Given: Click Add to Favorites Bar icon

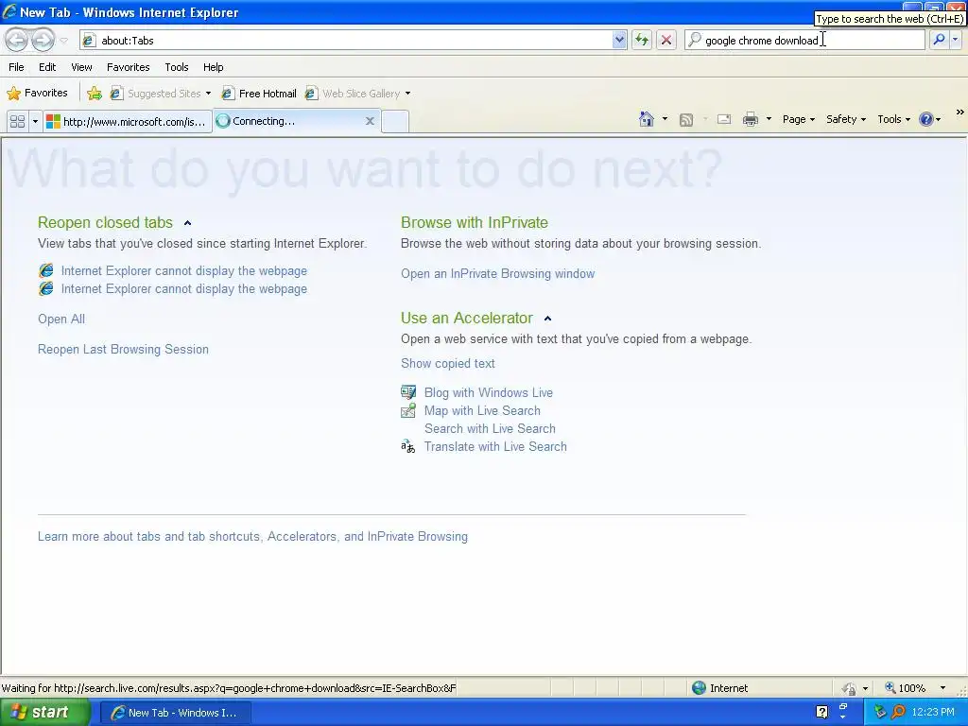Looking at the screenshot, I should tap(95, 94).
